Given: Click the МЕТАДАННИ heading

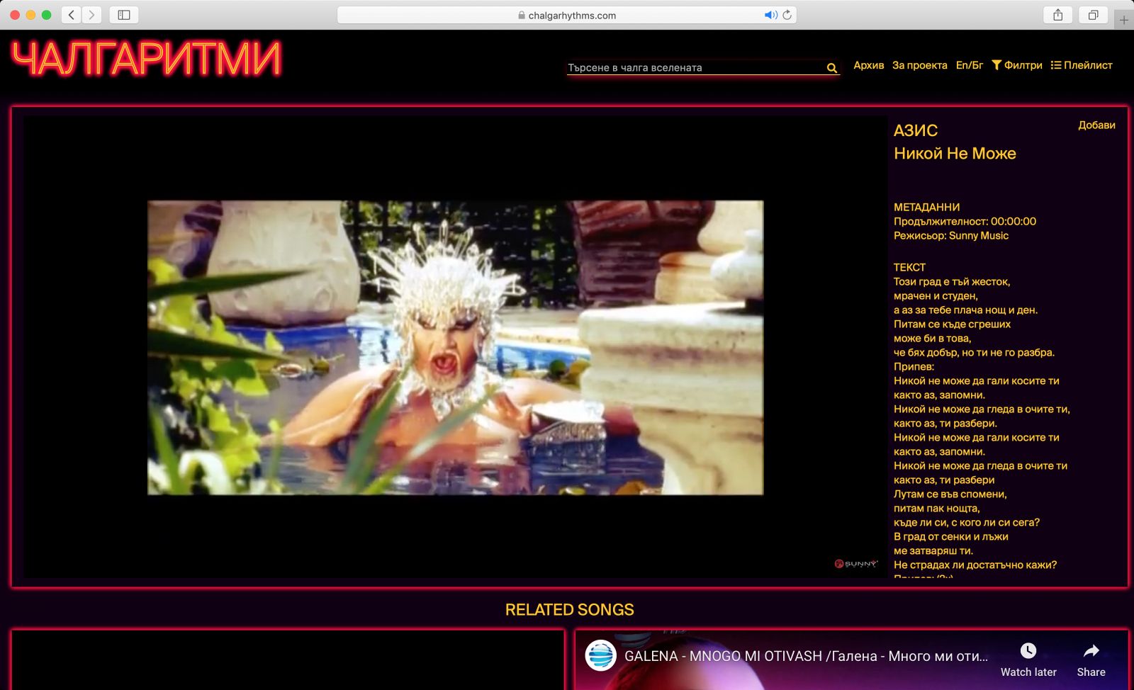Looking at the screenshot, I should click(926, 207).
